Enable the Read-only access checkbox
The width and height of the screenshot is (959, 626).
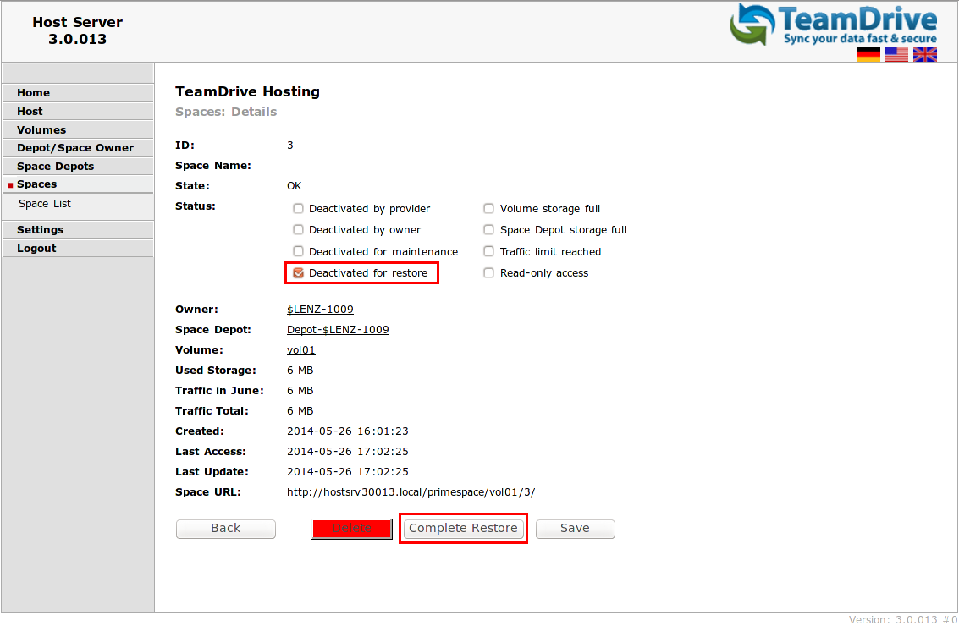(488, 272)
